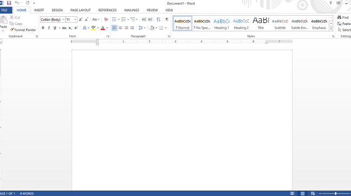This screenshot has height=196, width=351.
Task: Click the Paste button
Action: (x=3, y=24)
